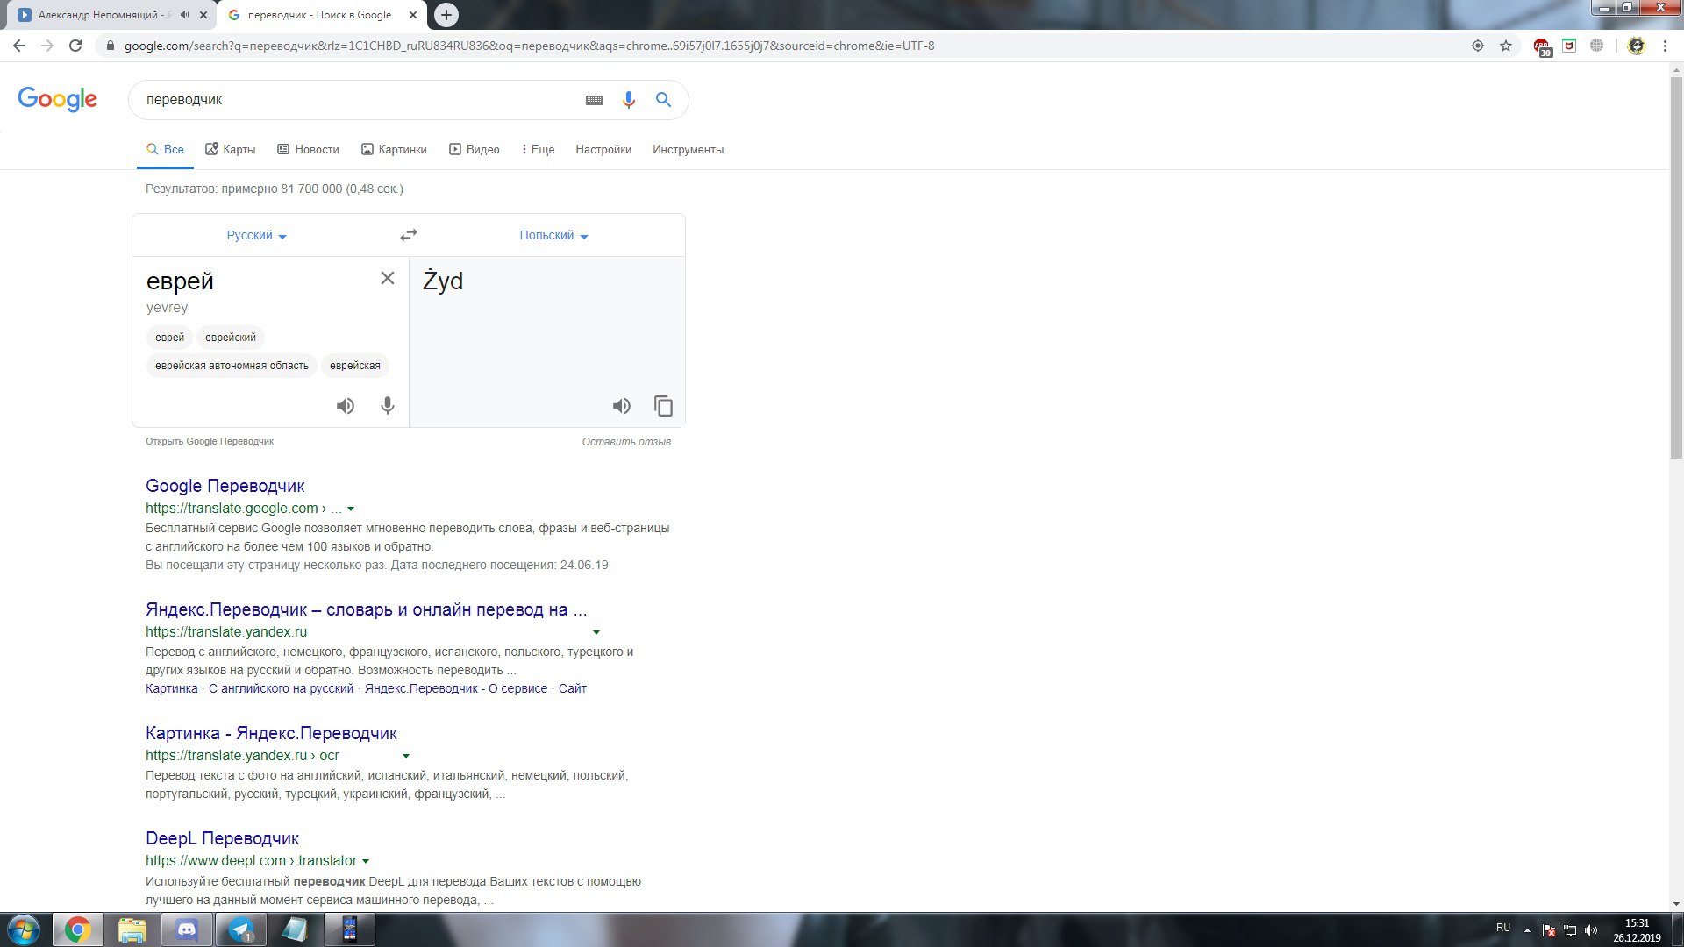Expand arrow next to translate.yandex.ru › ocr
1684x947 pixels.
[406, 756]
